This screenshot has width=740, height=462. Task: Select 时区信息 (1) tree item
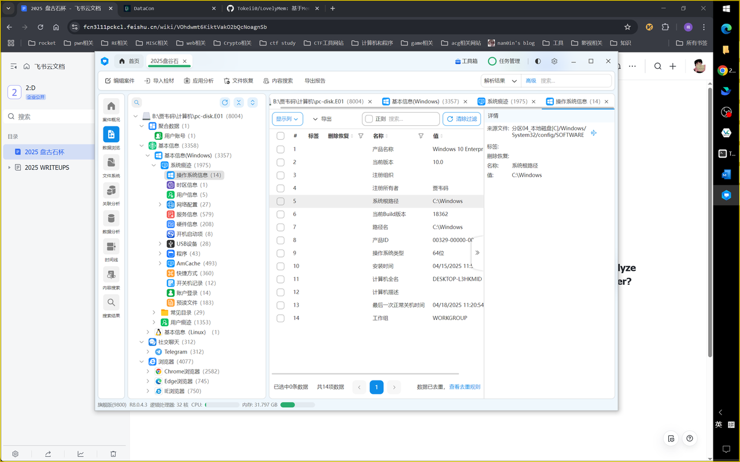click(187, 185)
